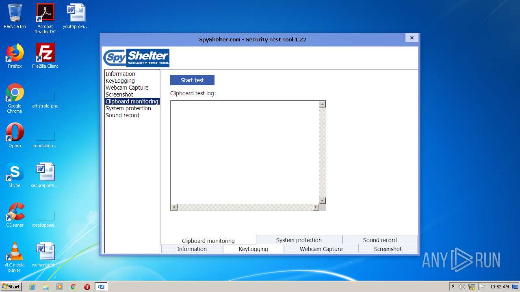
Task: Select KeyLogging in the left list
Action: [132, 81]
